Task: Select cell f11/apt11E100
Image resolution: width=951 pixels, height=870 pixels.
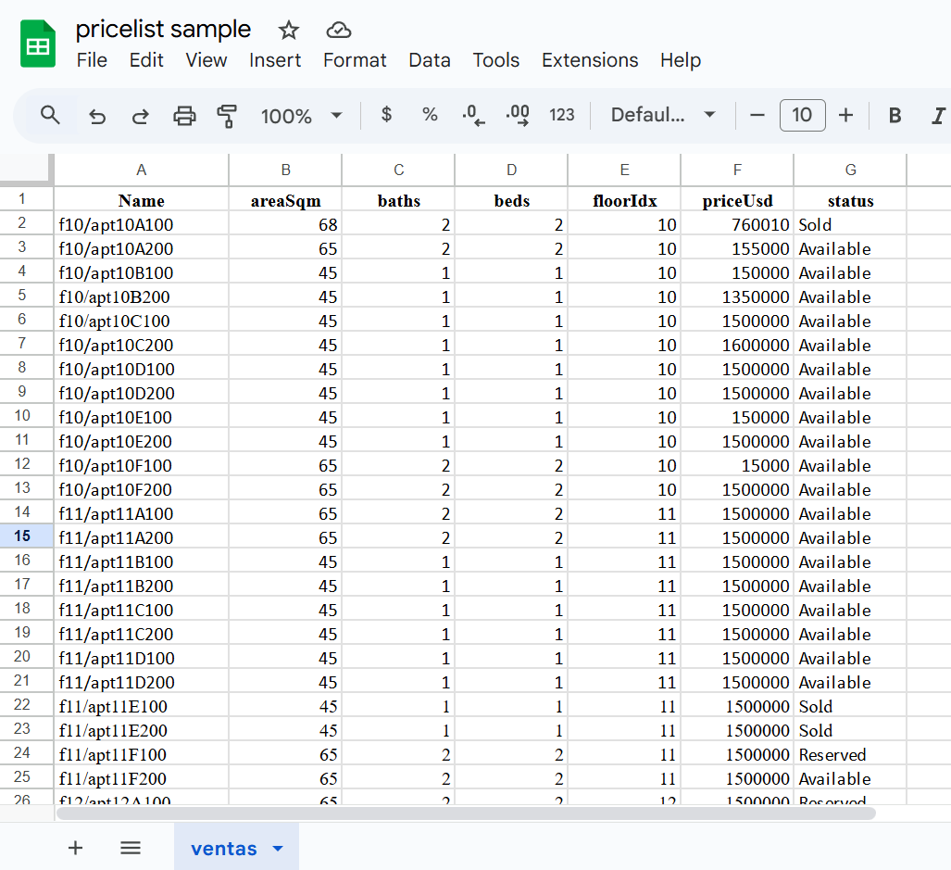Action: pos(142,706)
